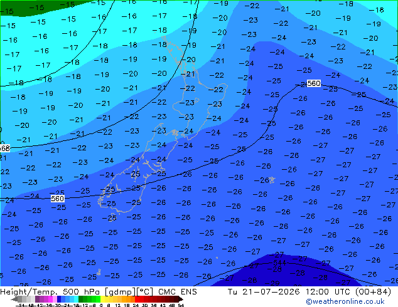
Task: Pick the dark navy -30 legend color swatch
Action: [59, 299]
